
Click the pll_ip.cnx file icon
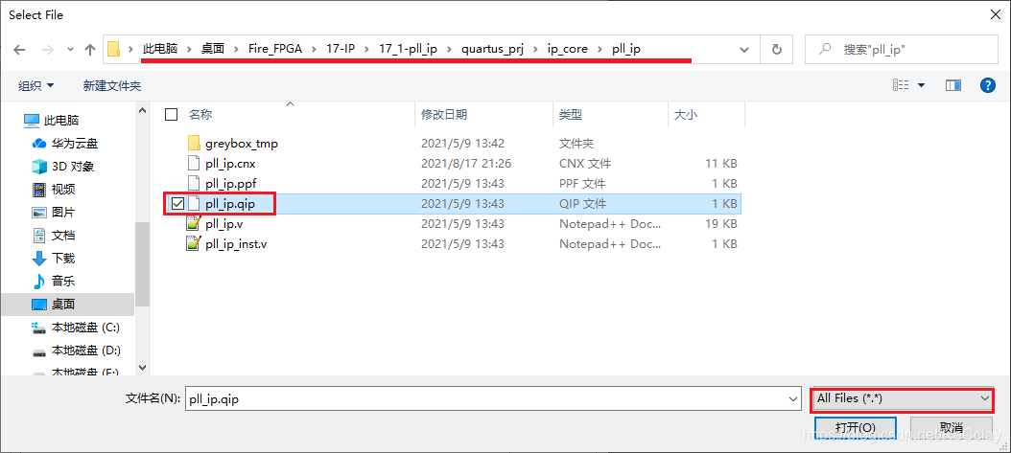coord(194,164)
